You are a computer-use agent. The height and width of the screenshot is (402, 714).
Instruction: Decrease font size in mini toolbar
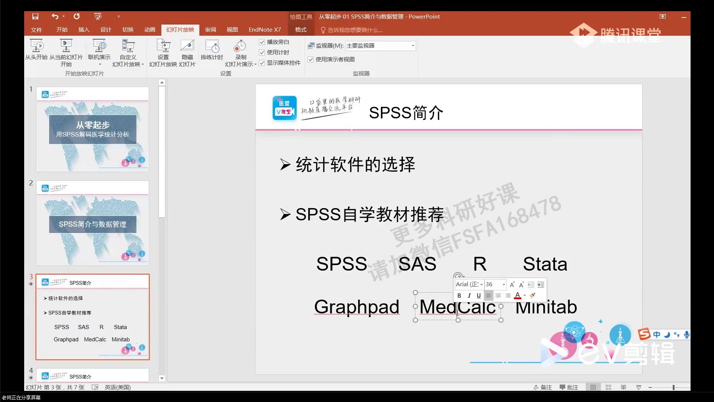(x=521, y=284)
